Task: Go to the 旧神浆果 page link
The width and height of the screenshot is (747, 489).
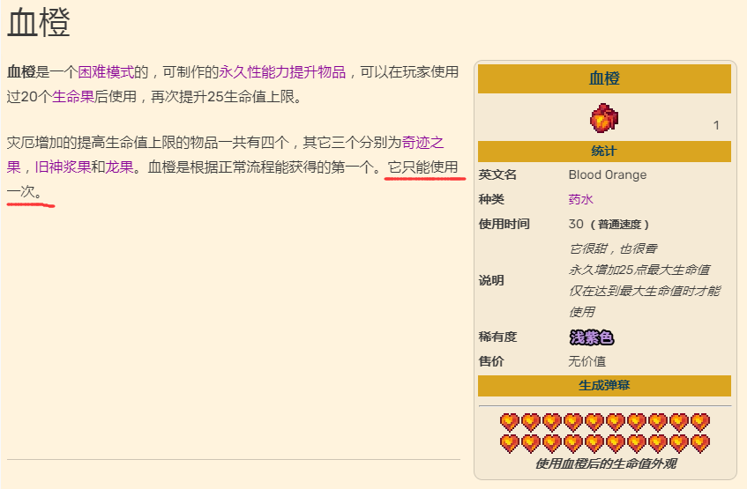Action: [63, 167]
